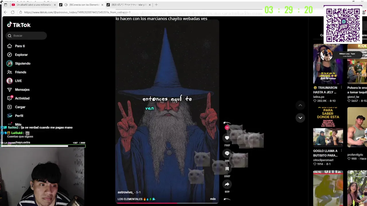Close the 'Un albañil salvó' YouTube tab
Image resolution: width=367 pixels, height=206 pixels.
coord(55,5)
